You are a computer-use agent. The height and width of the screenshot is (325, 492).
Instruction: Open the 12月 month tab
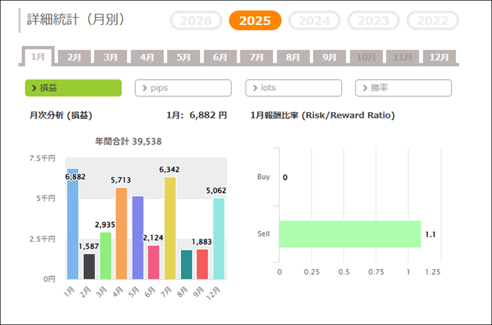click(x=439, y=57)
